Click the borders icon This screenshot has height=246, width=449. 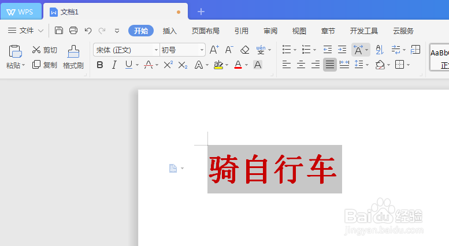tap(399, 65)
